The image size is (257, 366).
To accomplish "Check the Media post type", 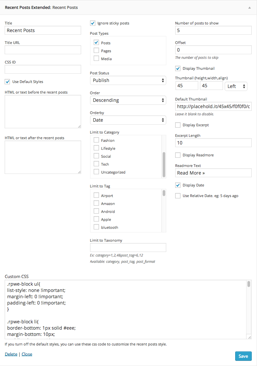I will pyautogui.click(x=96, y=59).
